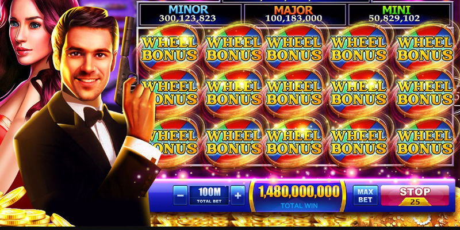Select the 100M total bet display
This screenshot has width=460, height=230.
tap(209, 195)
